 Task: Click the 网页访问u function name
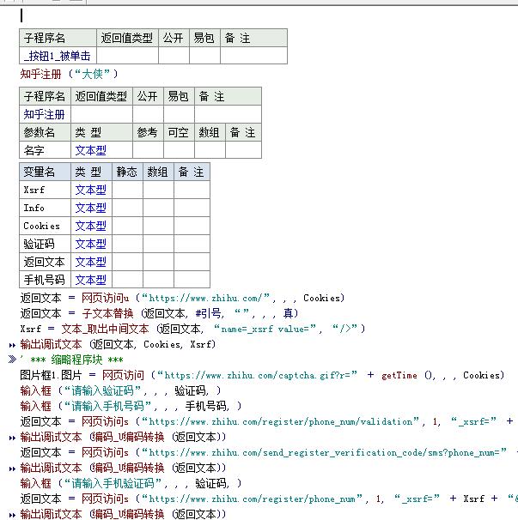click(106, 298)
